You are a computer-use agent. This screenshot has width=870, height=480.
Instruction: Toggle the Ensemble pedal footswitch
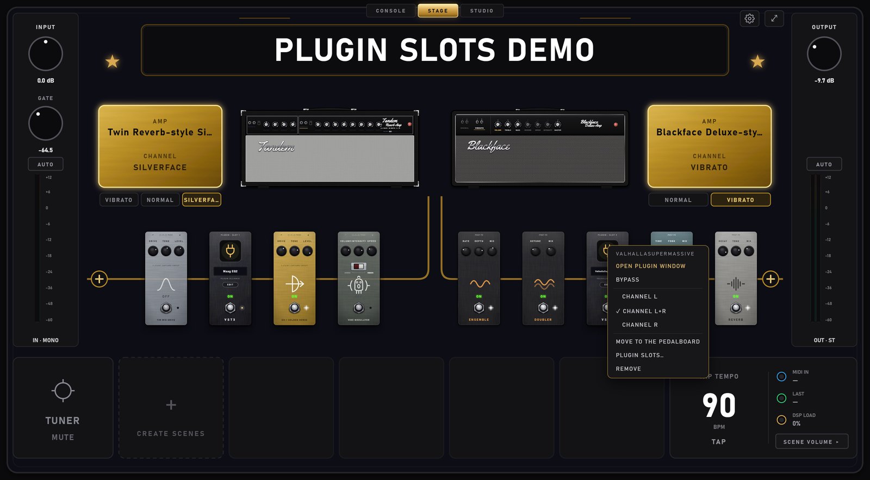[479, 308]
